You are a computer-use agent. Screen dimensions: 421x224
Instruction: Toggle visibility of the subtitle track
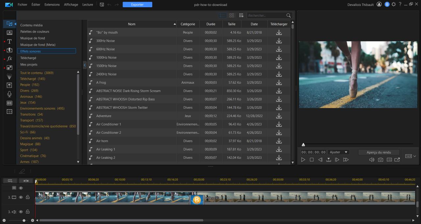coord(21,188)
